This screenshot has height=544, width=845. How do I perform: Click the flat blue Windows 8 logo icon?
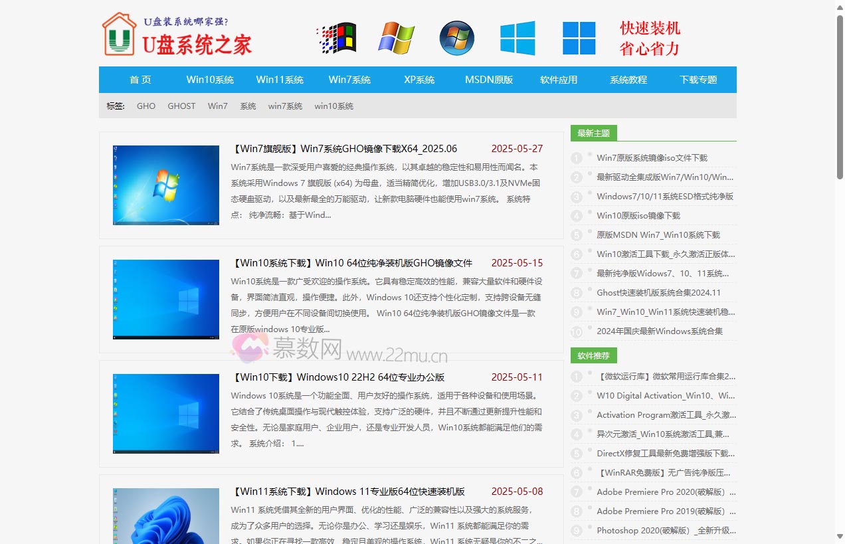[x=517, y=38]
